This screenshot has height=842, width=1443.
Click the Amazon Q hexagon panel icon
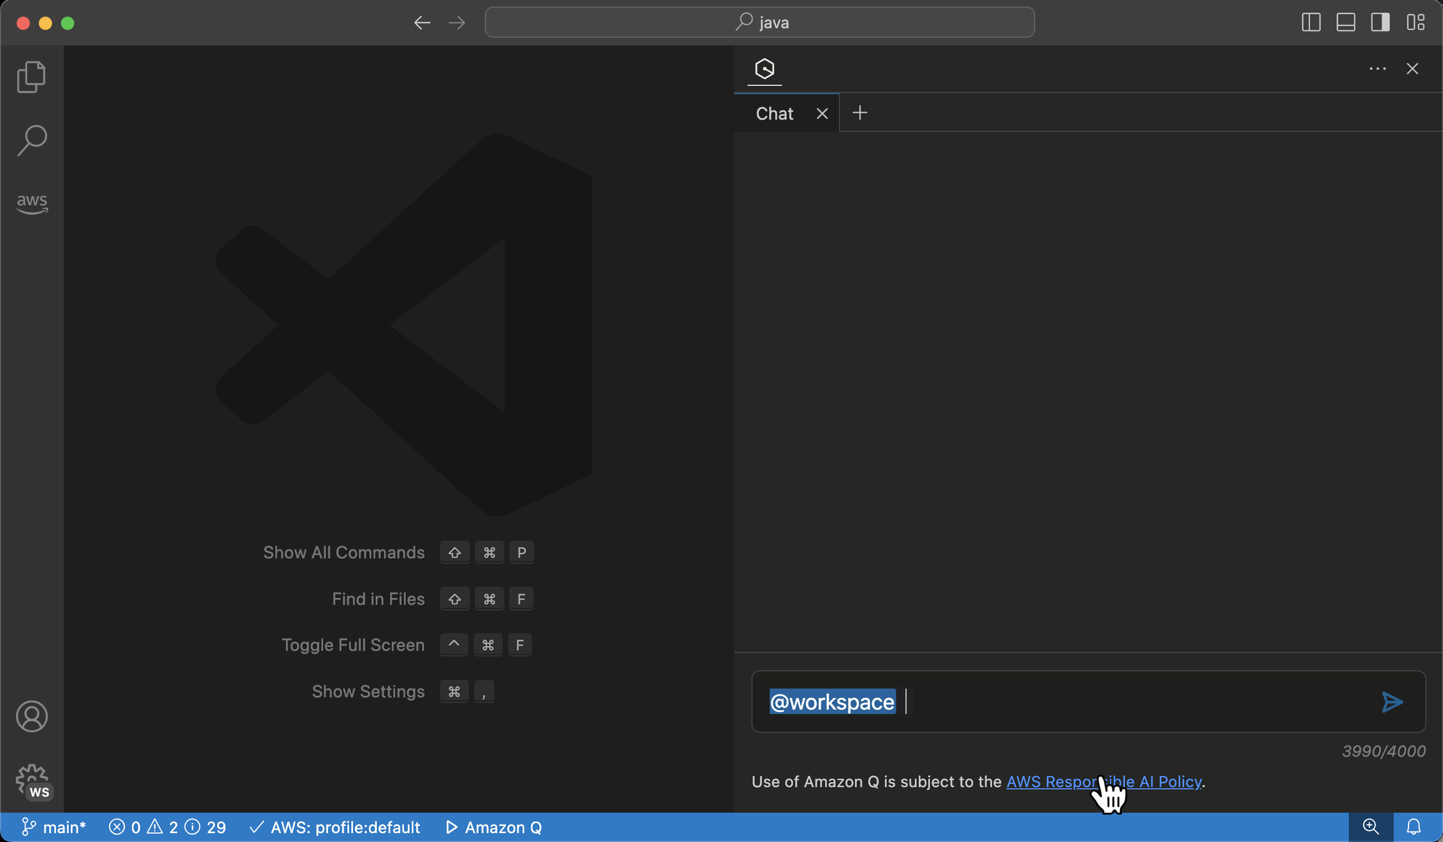point(765,69)
